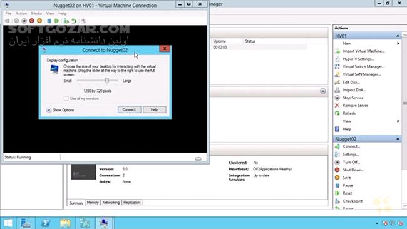Select the 00:02:03 uptime cell
The height and width of the screenshot is (229, 407).
point(220,47)
